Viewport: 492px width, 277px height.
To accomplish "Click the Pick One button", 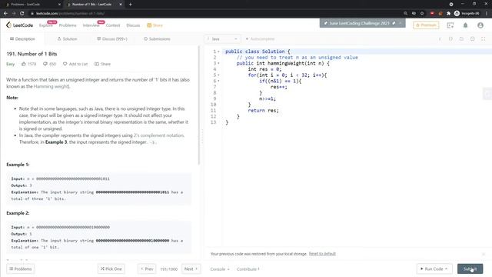I will (111, 269).
